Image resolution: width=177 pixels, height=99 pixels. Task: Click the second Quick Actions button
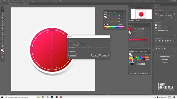(x=165, y=59)
